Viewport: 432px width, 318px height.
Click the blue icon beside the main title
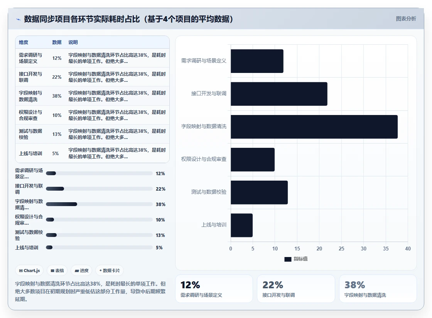point(19,19)
